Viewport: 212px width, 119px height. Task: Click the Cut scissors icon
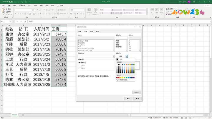(x=7, y=9)
